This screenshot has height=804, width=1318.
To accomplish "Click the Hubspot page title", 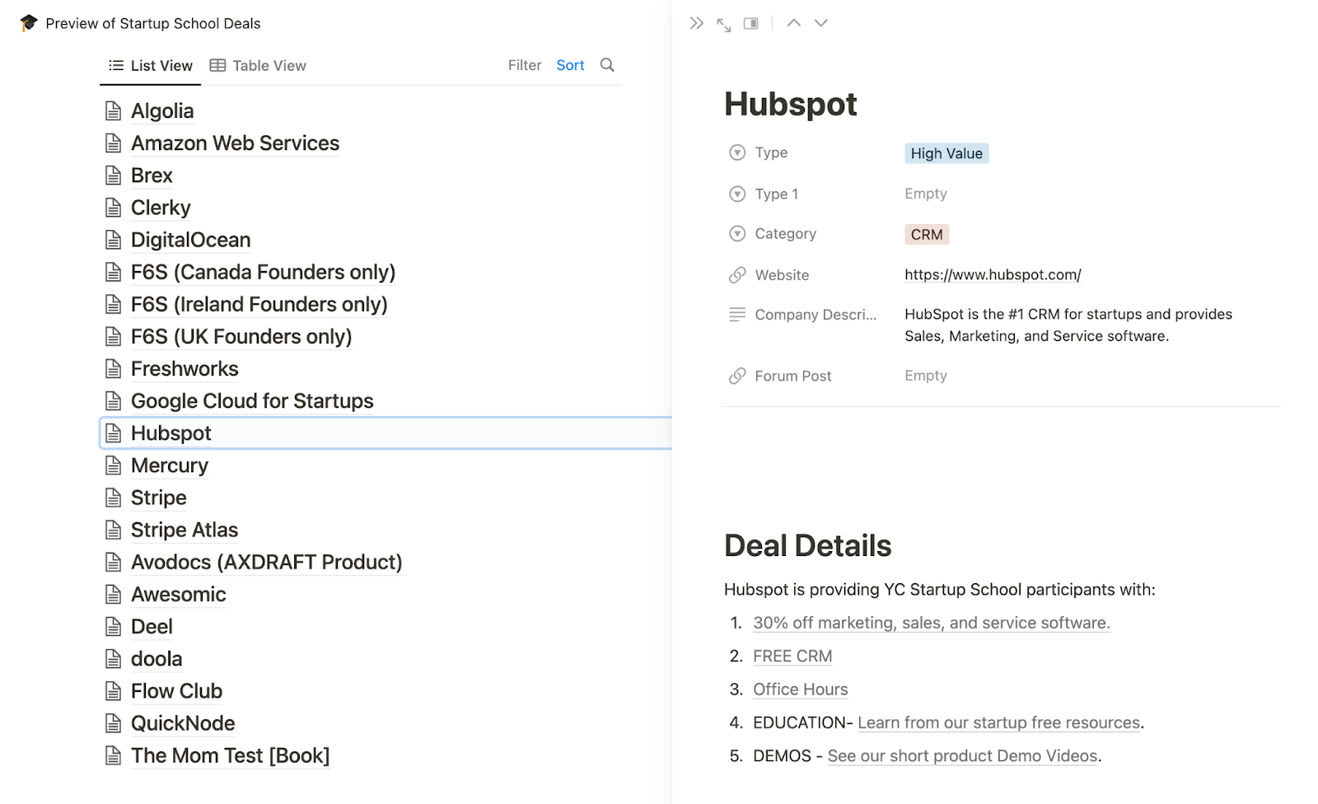I will (x=791, y=105).
